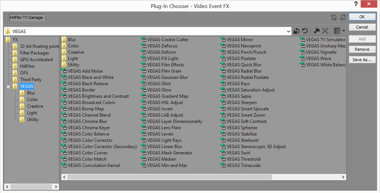Select the HitFilm TV Damage chain item

tap(27, 18)
